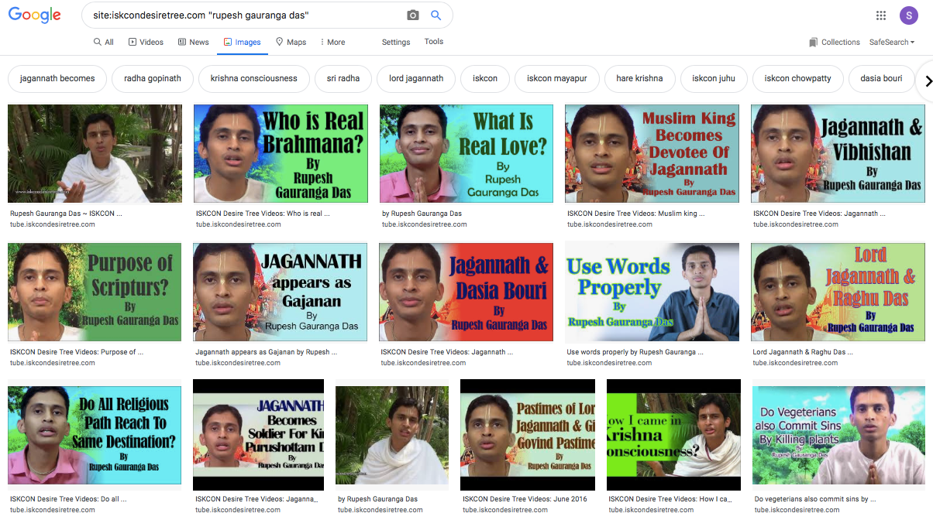The height and width of the screenshot is (520, 933).
Task: Filter by 'iskcon juhu' chip
Action: tap(714, 78)
